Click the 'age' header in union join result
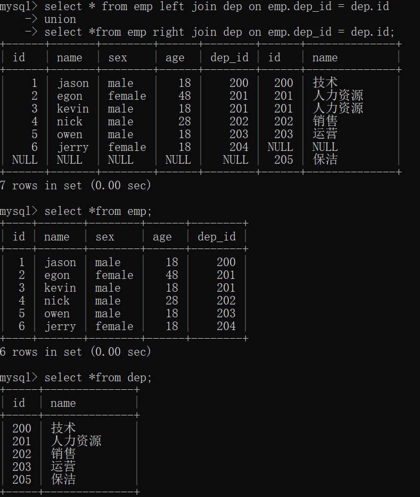Screen dimensions: 420x497 click(175, 58)
